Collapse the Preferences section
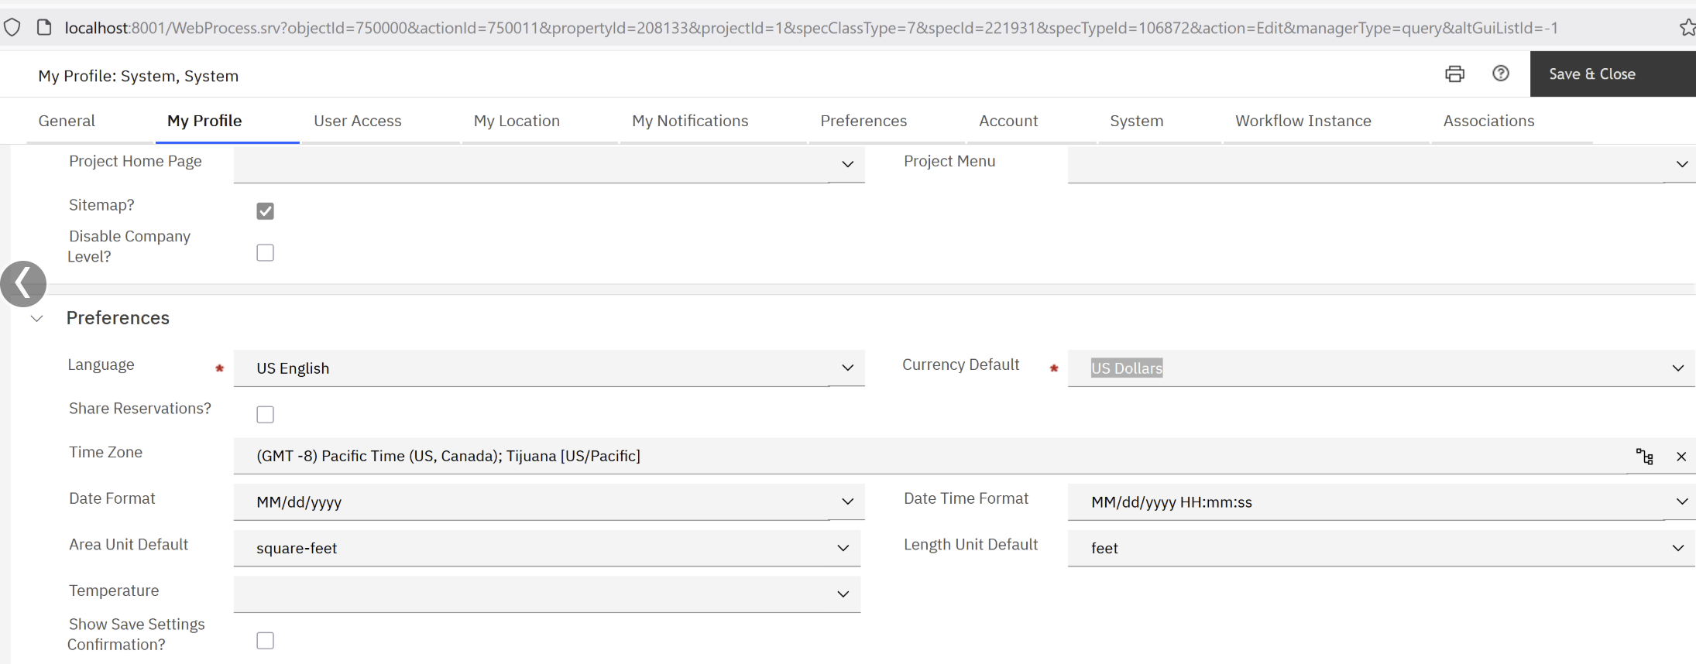Viewport: 1696px width, 664px height. (x=36, y=318)
